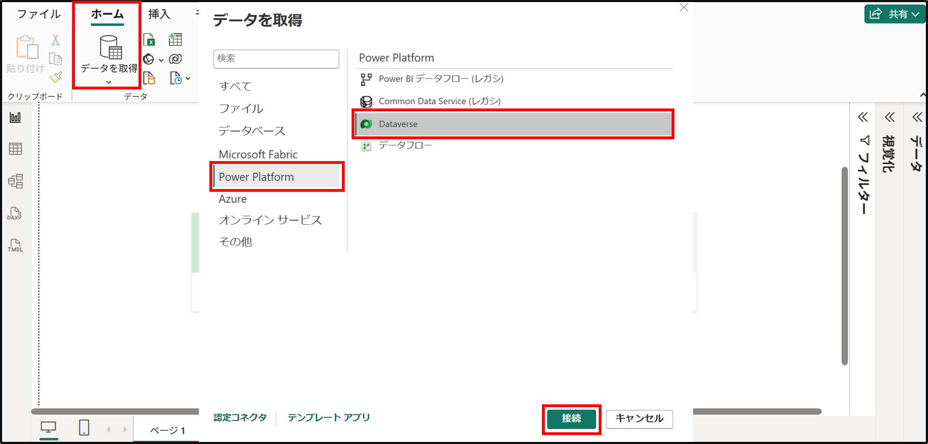Switch to mobile layout icon
This screenshot has width=928, height=444.
coord(84,427)
